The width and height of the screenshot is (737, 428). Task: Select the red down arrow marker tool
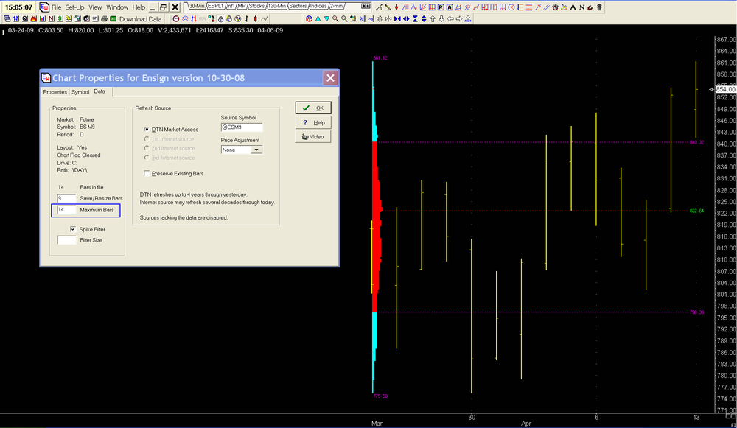tap(397, 7)
